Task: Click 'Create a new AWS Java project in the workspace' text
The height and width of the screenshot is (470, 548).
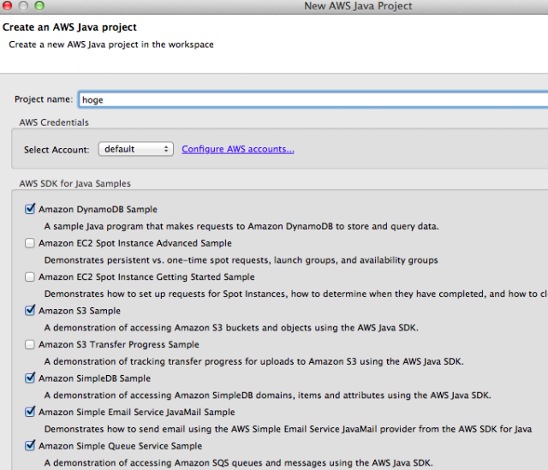Action: click(111, 45)
